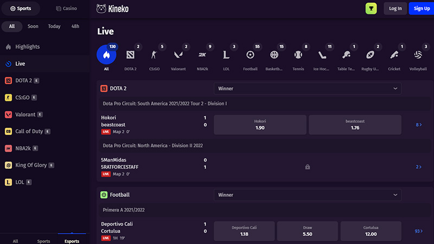Filter live events by Table Tennis icon
This screenshot has width=434, height=244.
[346, 55]
